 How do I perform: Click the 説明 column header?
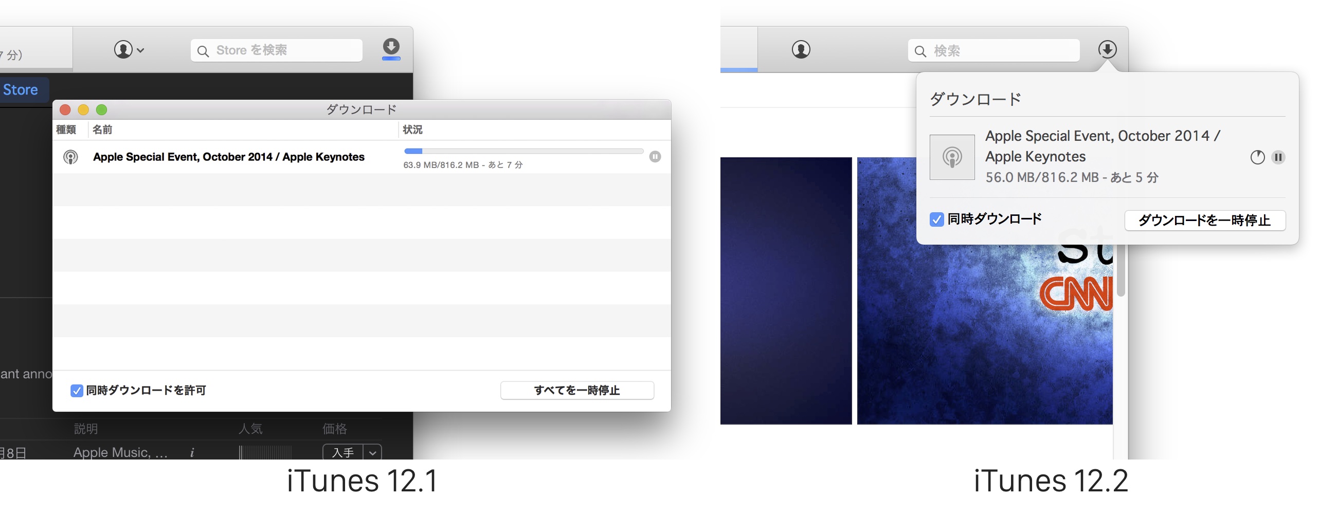(86, 429)
